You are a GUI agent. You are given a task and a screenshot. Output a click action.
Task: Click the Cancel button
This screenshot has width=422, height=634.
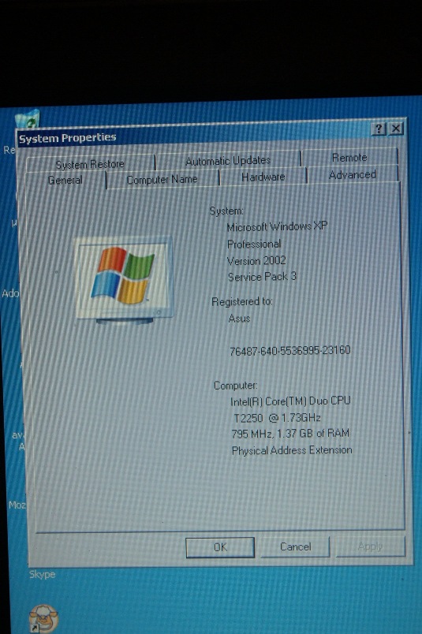point(295,546)
